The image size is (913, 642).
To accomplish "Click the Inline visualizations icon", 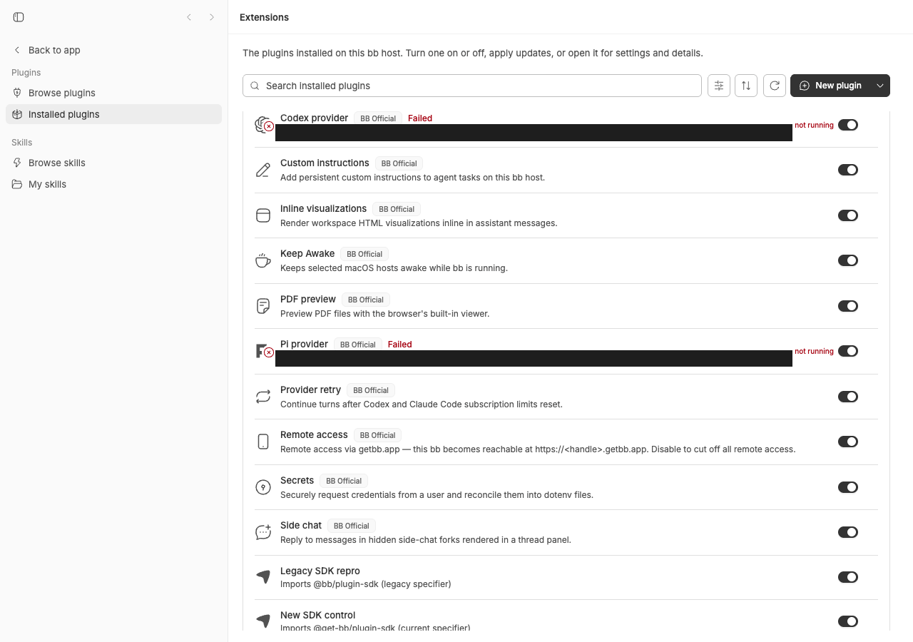I will (x=263, y=215).
